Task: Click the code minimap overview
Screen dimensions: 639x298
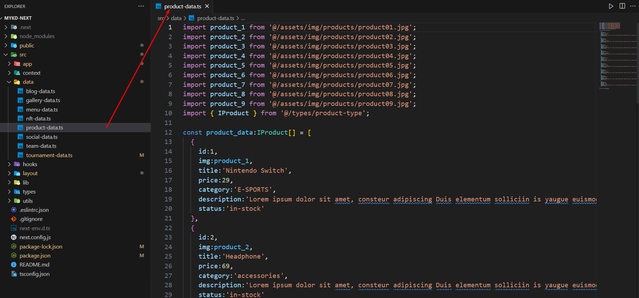Action: tap(618, 55)
